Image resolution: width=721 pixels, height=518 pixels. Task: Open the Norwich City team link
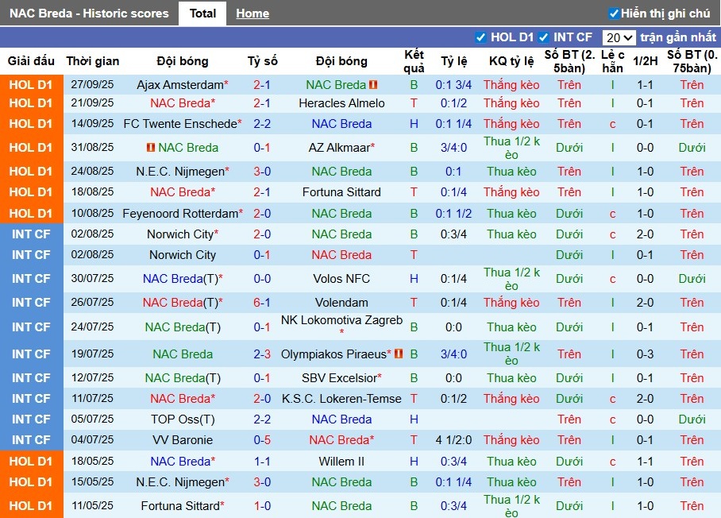[x=180, y=234]
